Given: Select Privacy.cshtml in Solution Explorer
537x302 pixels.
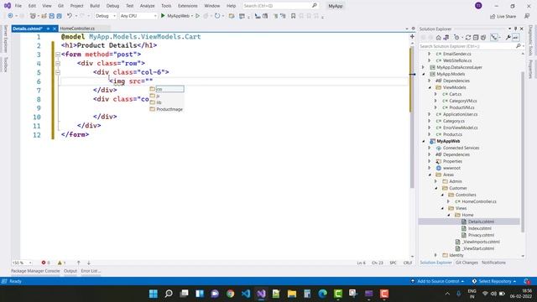Looking at the screenshot, I should (481, 235).
